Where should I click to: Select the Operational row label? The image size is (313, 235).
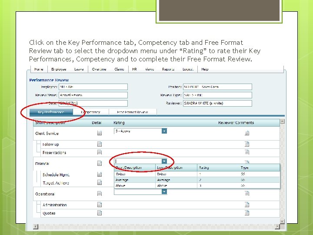pos(45,194)
